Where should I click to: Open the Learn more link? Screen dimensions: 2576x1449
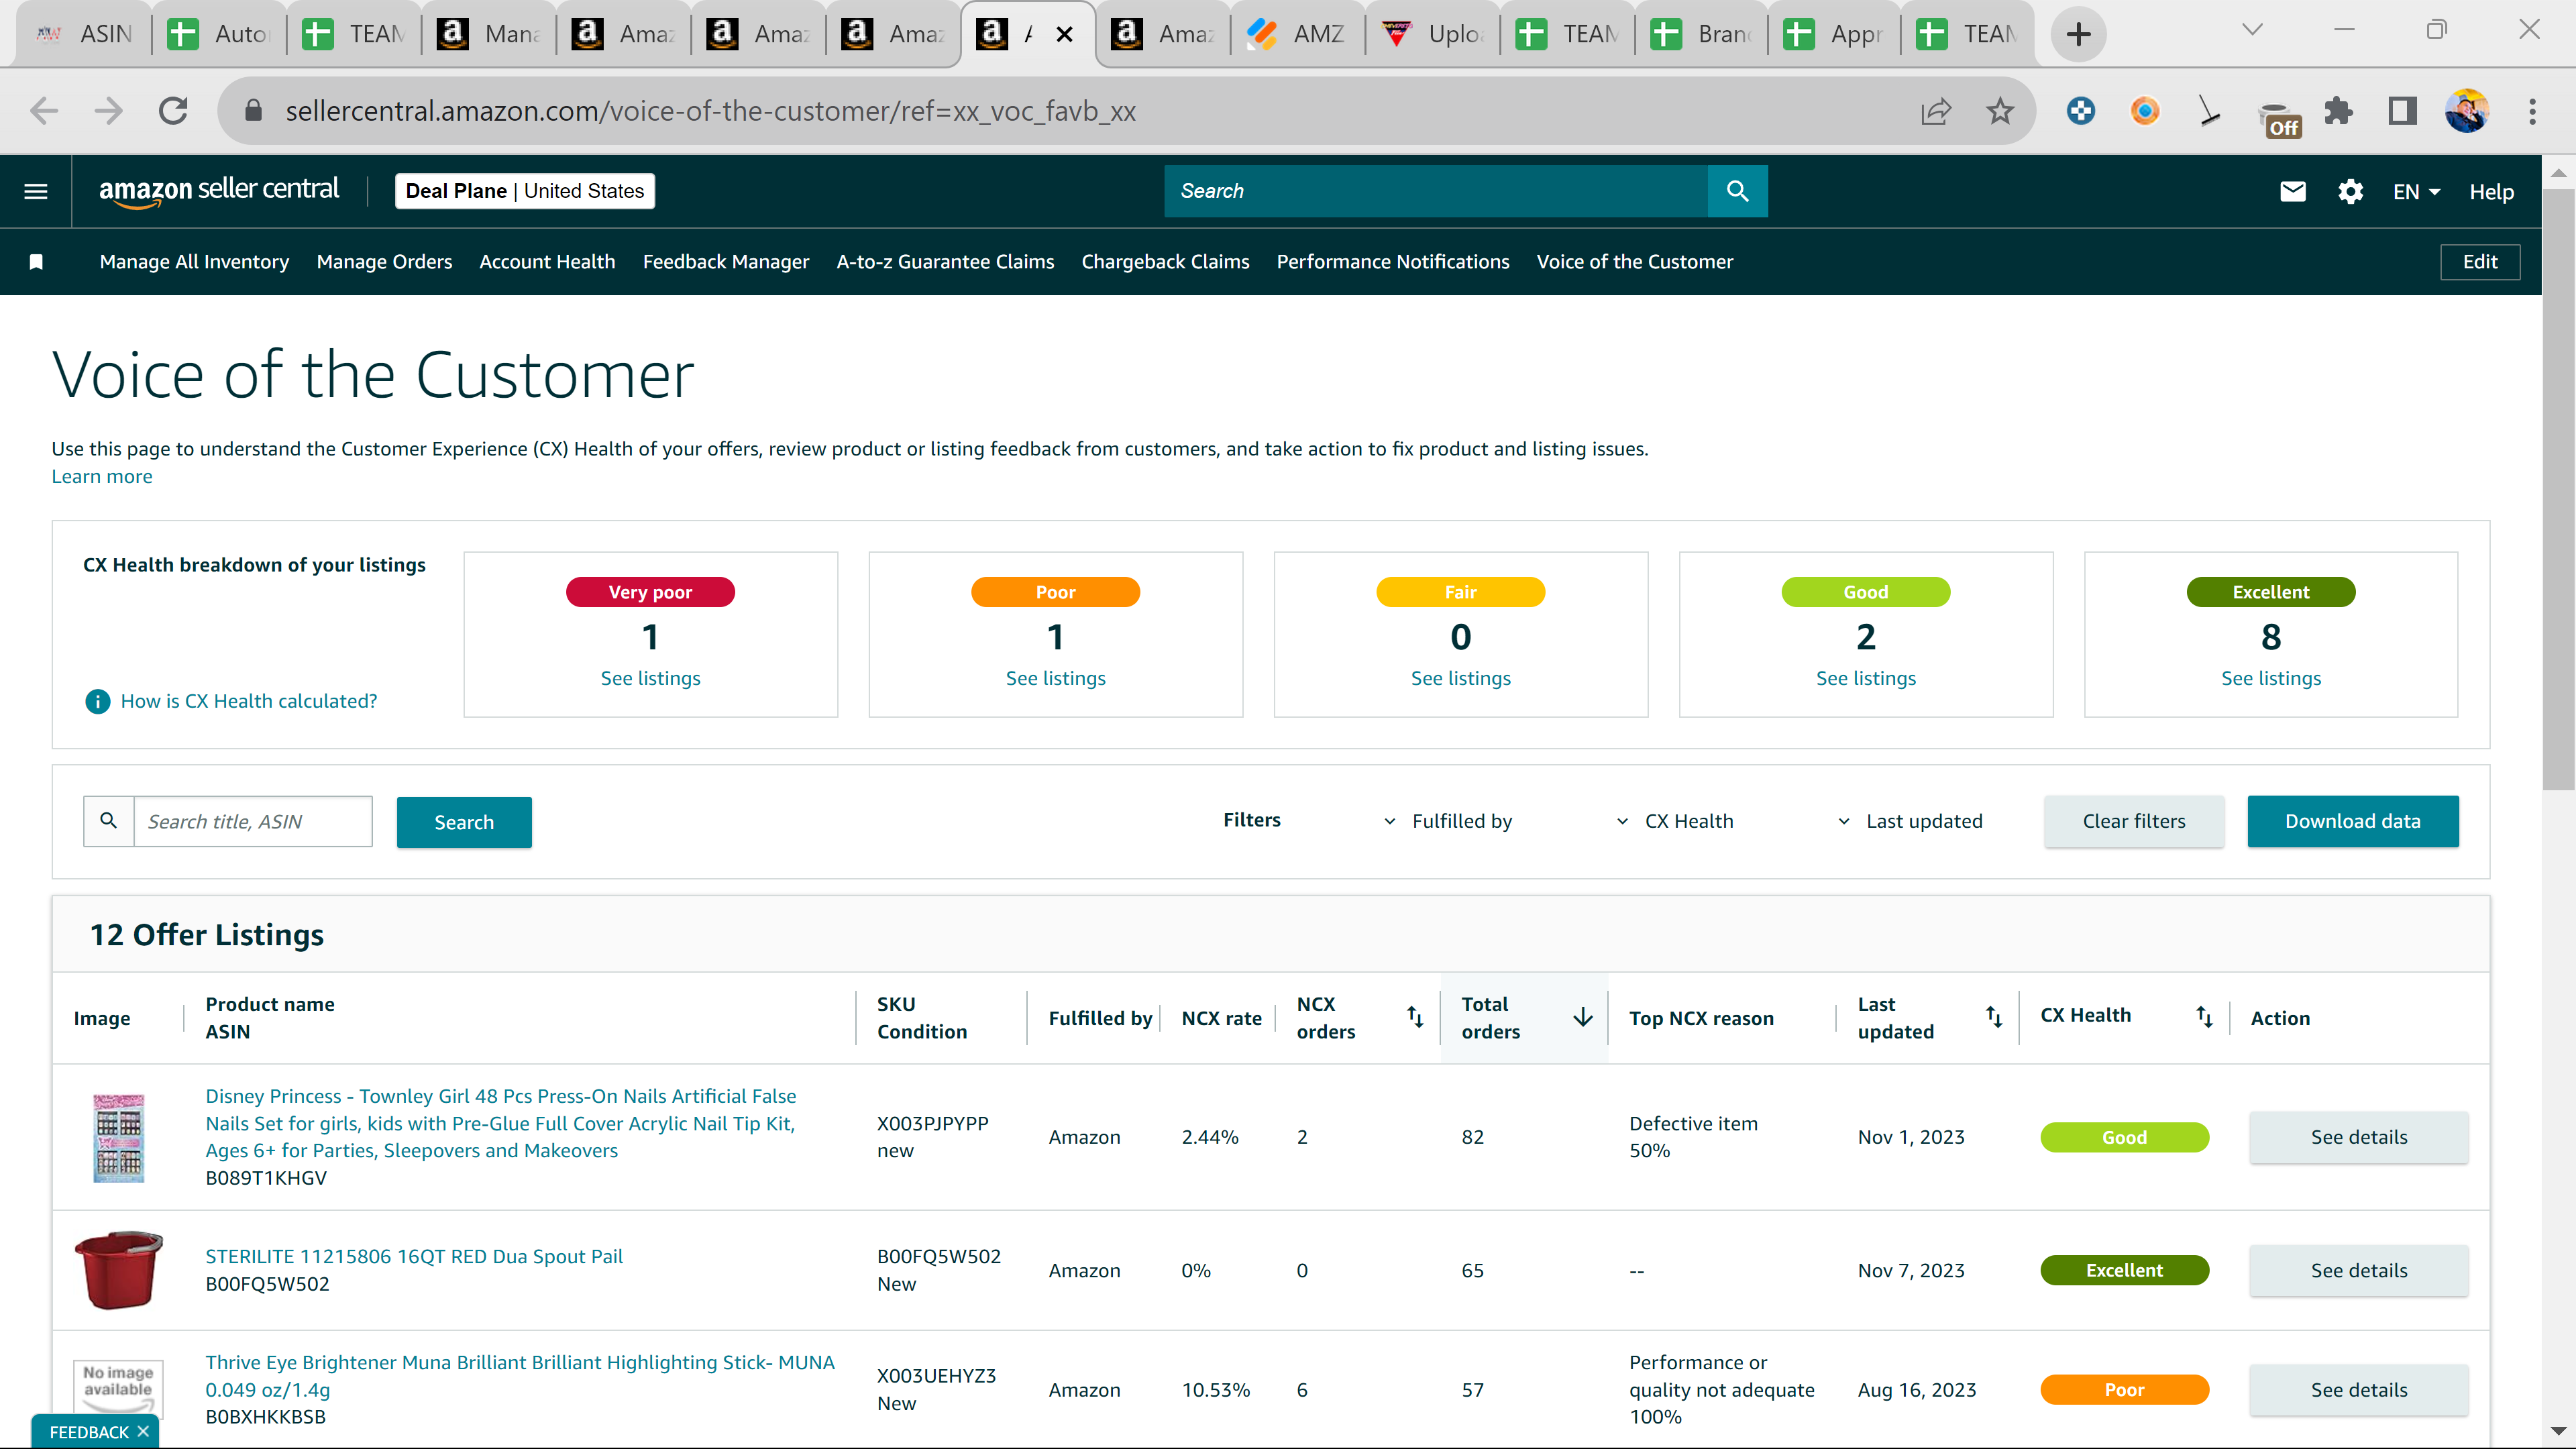[x=102, y=477]
